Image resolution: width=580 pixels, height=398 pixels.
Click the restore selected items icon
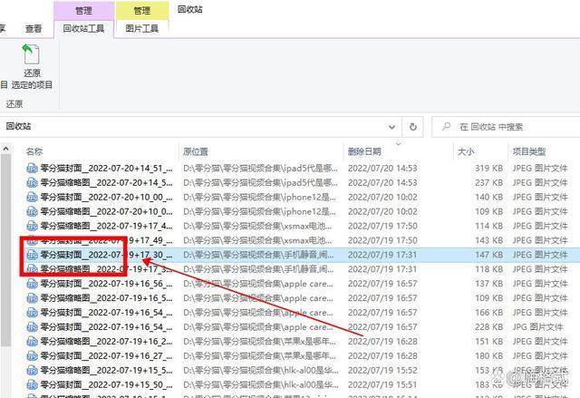coord(31,54)
